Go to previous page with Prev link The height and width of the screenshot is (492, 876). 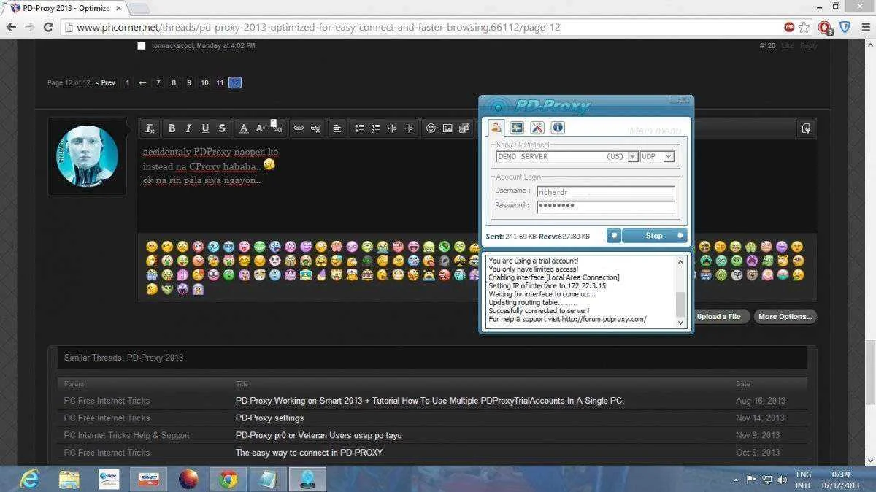[x=105, y=82]
